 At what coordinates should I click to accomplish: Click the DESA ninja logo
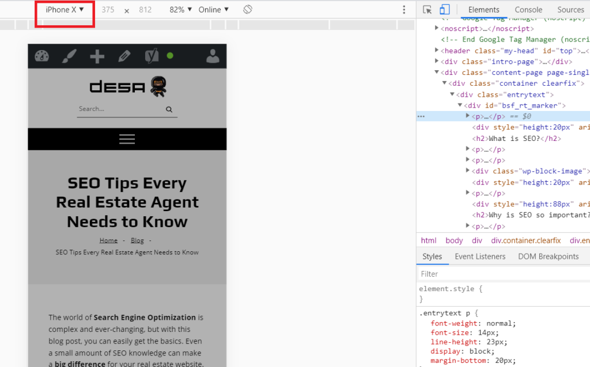pyautogui.click(x=128, y=86)
